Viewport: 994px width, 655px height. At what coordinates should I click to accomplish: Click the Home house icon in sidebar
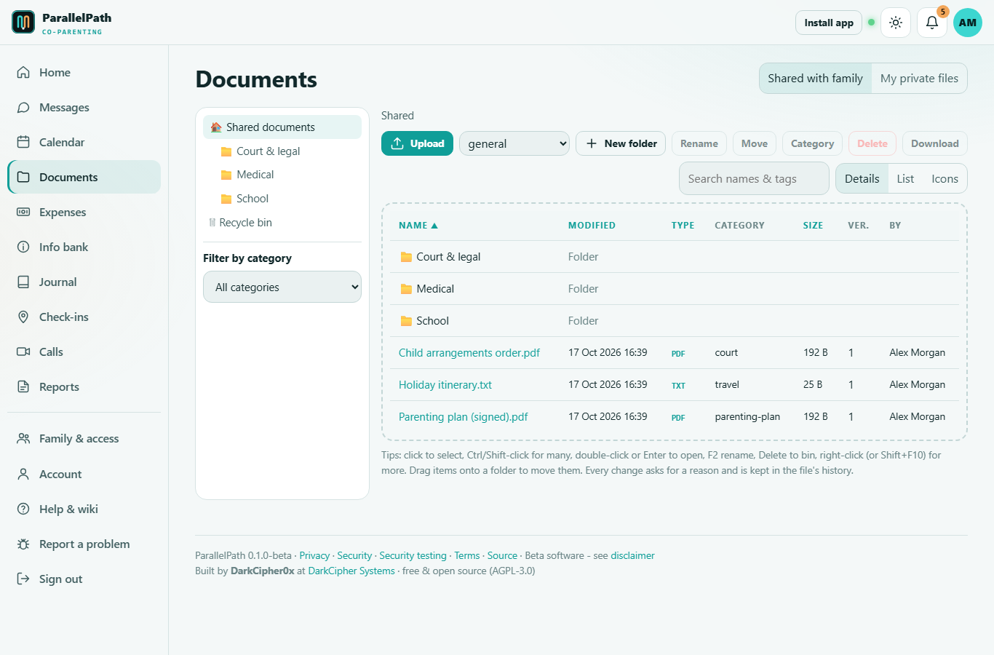(x=23, y=72)
